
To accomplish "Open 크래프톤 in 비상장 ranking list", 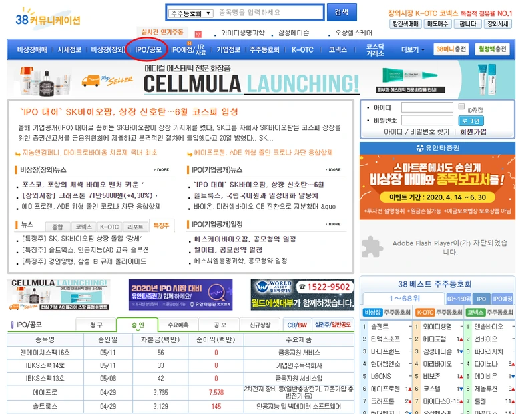I will tap(382, 401).
